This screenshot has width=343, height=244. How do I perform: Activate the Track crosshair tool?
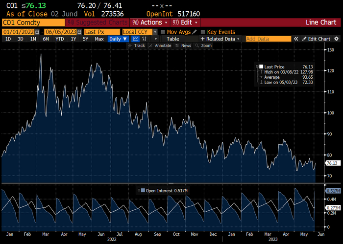[137, 45]
